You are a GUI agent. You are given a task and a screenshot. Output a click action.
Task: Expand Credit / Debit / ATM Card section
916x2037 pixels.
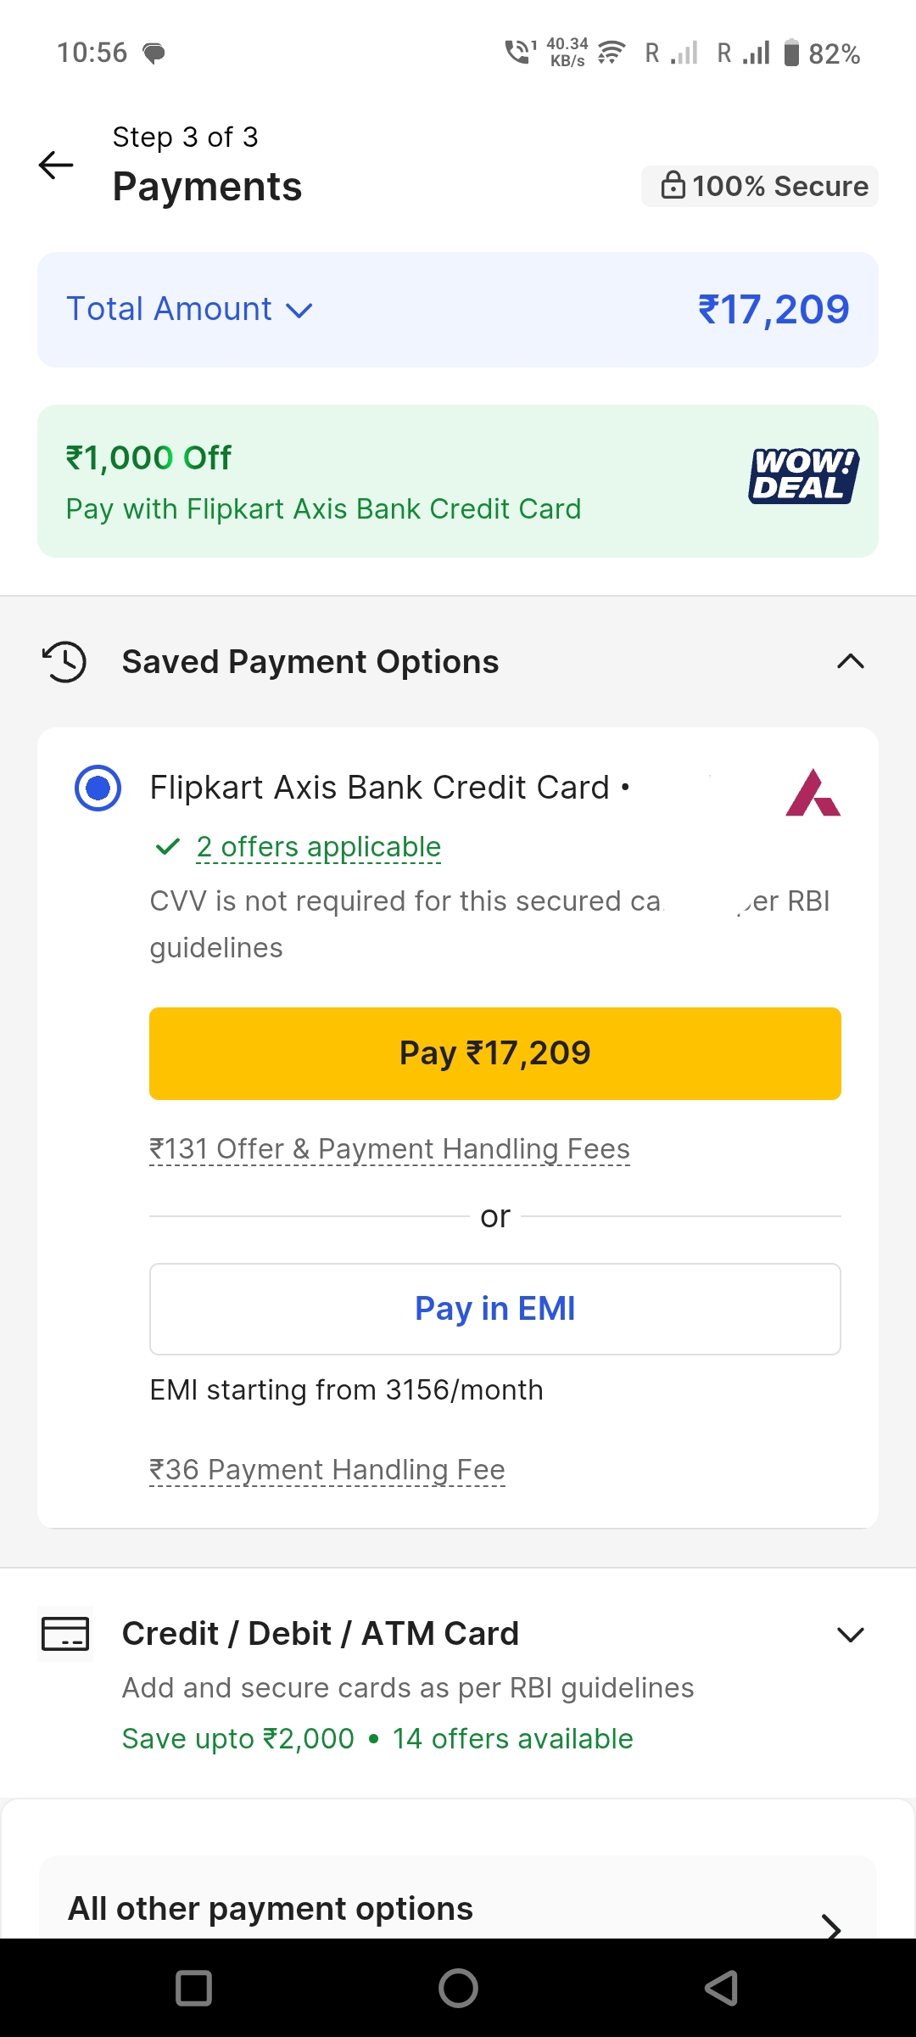[x=850, y=1634]
